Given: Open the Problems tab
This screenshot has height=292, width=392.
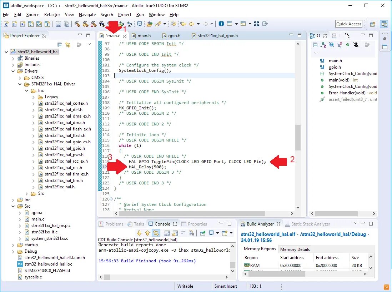Looking at the screenshot, I should coord(111,224).
